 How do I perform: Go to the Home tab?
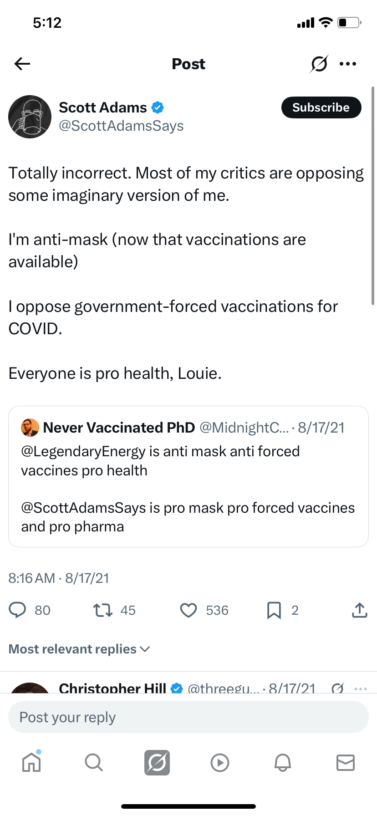tap(31, 762)
